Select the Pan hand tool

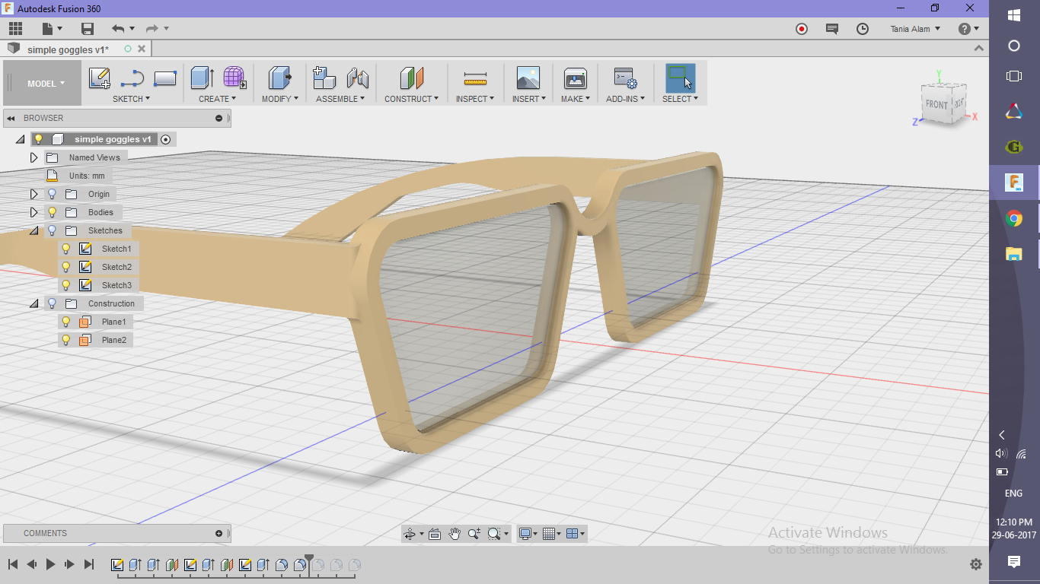[x=455, y=534]
